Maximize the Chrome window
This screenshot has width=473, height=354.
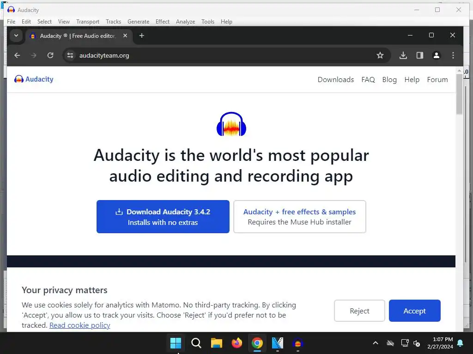431,35
